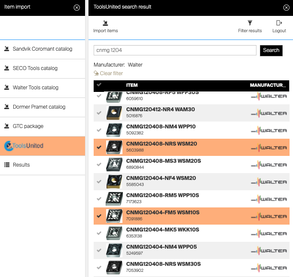Click the ToolsUnited logo entry
The image size is (293, 277).
pyautogui.click(x=24, y=146)
